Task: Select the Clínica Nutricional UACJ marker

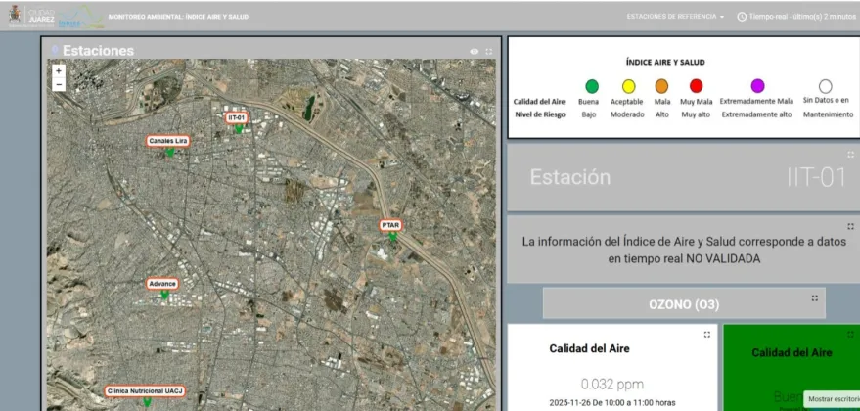Action: click(147, 401)
